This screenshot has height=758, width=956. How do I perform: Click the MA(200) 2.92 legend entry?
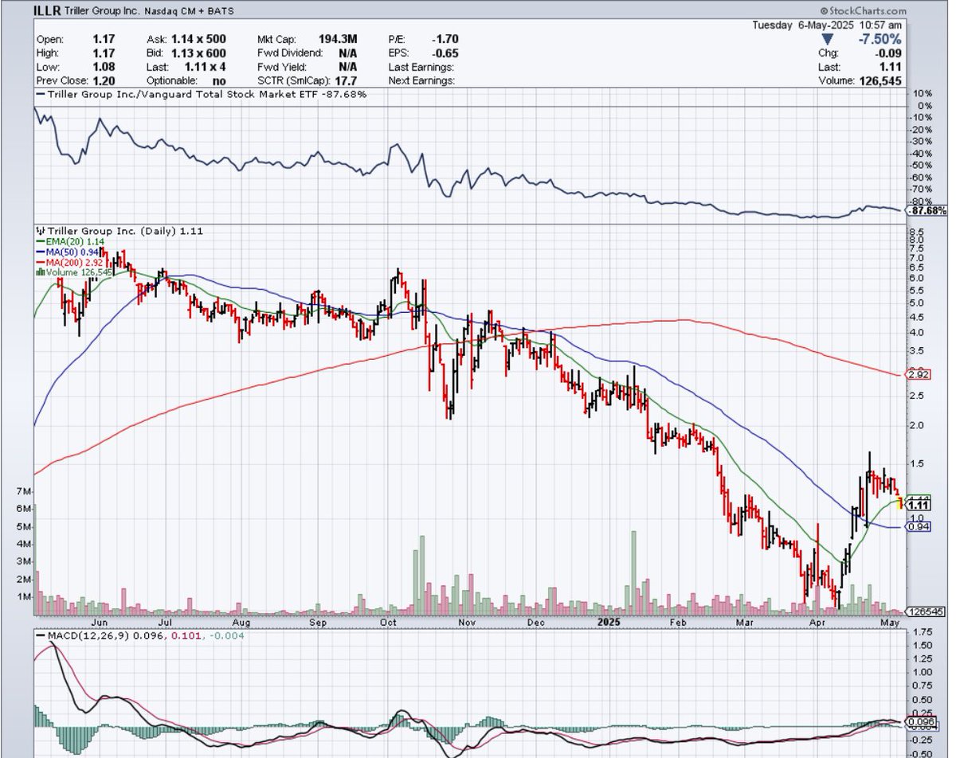tap(70, 262)
